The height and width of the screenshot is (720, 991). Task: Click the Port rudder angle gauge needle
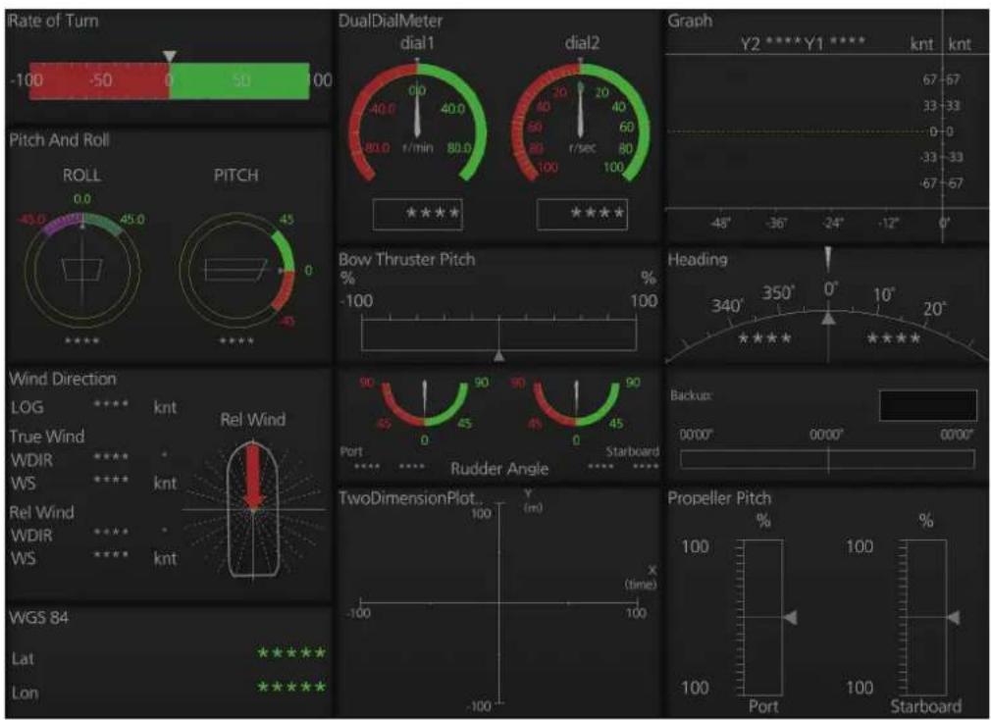click(425, 401)
